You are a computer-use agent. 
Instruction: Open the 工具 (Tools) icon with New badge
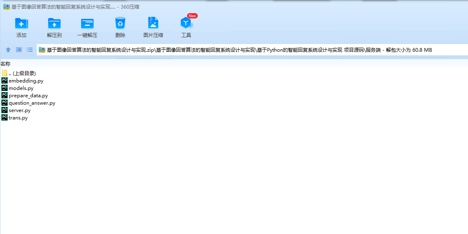(x=186, y=23)
